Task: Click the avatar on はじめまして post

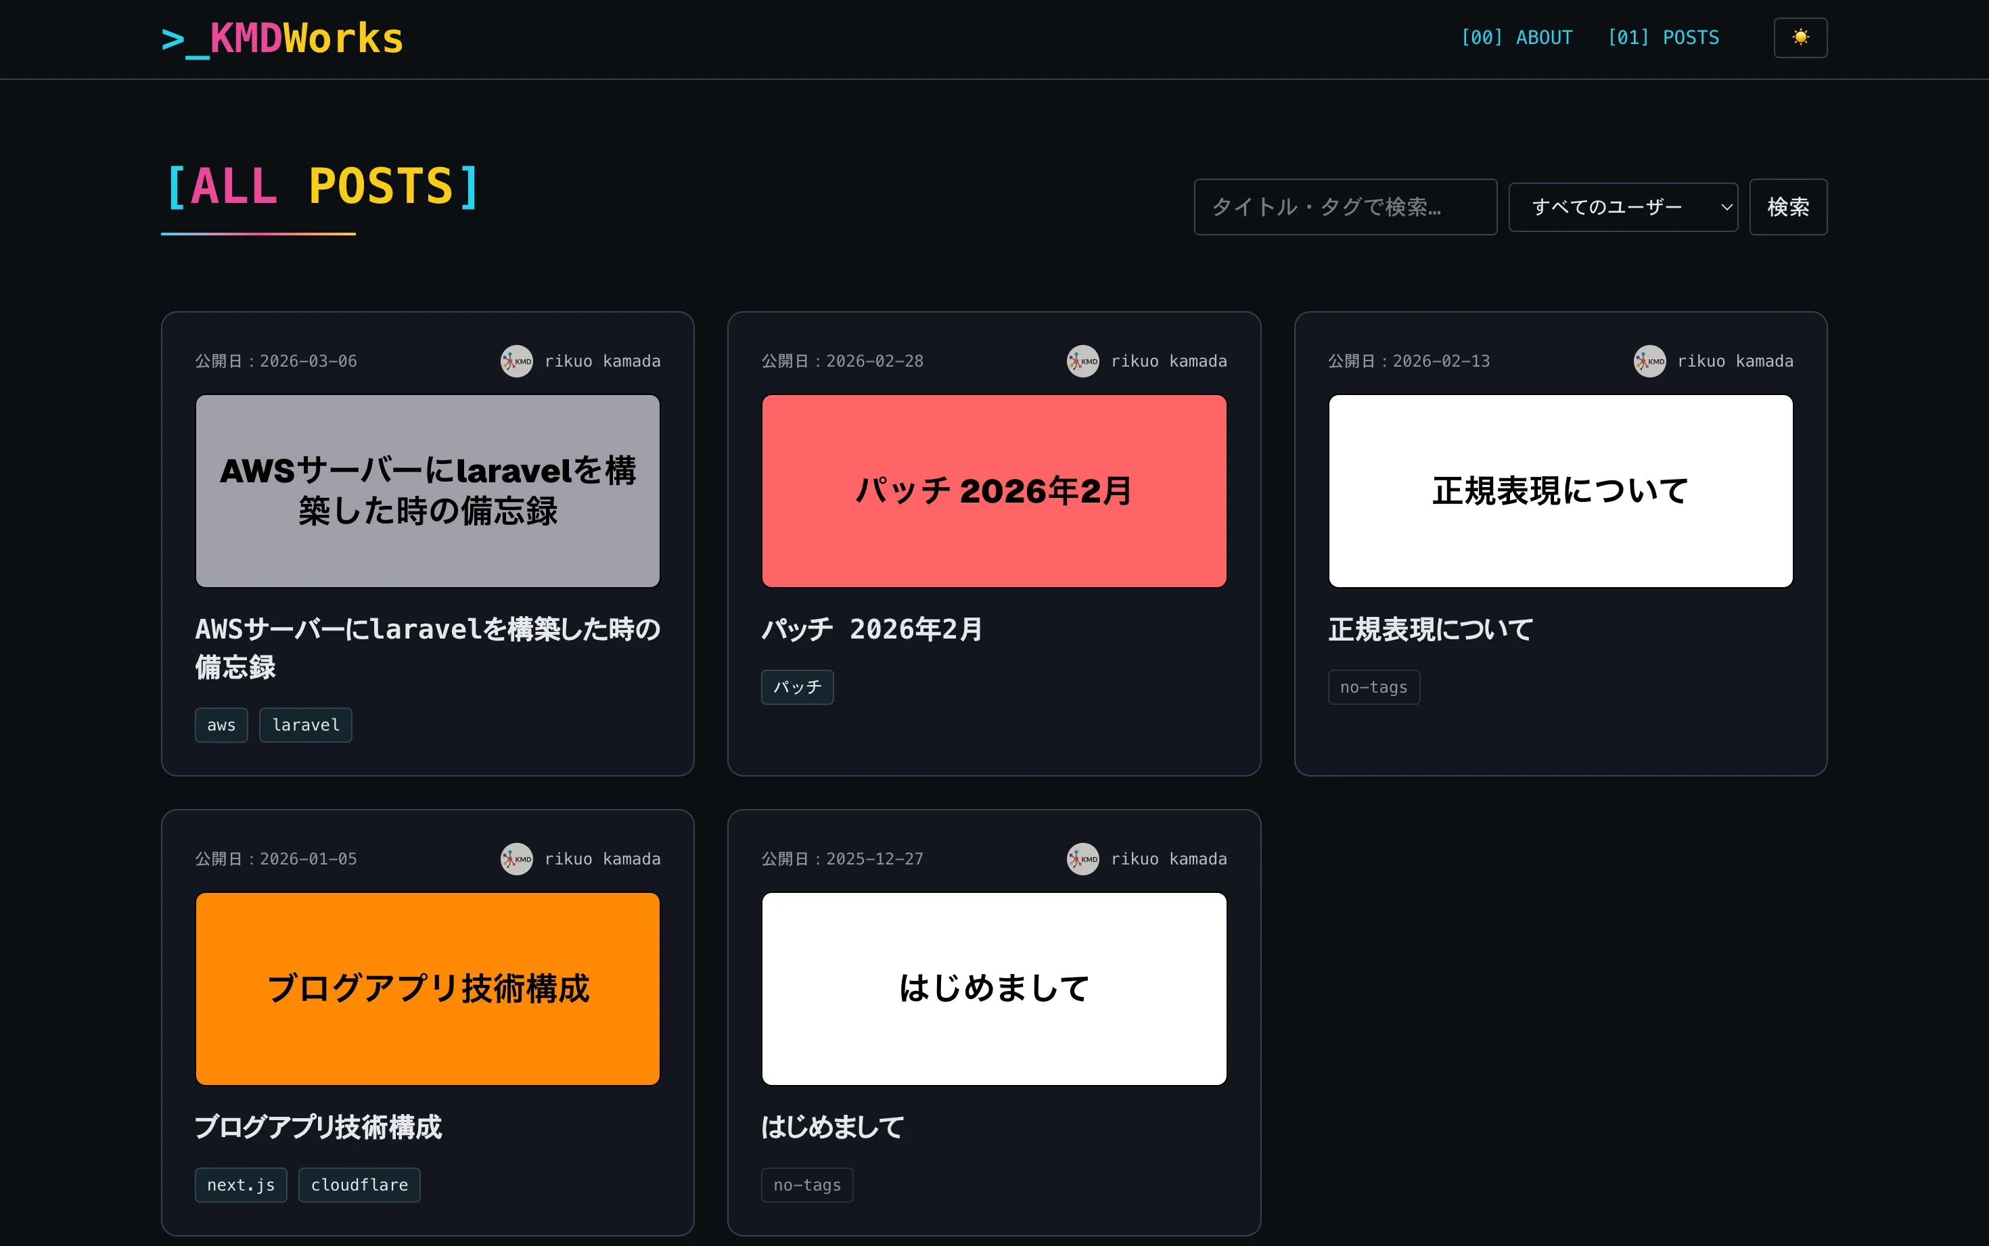Action: pos(1082,858)
